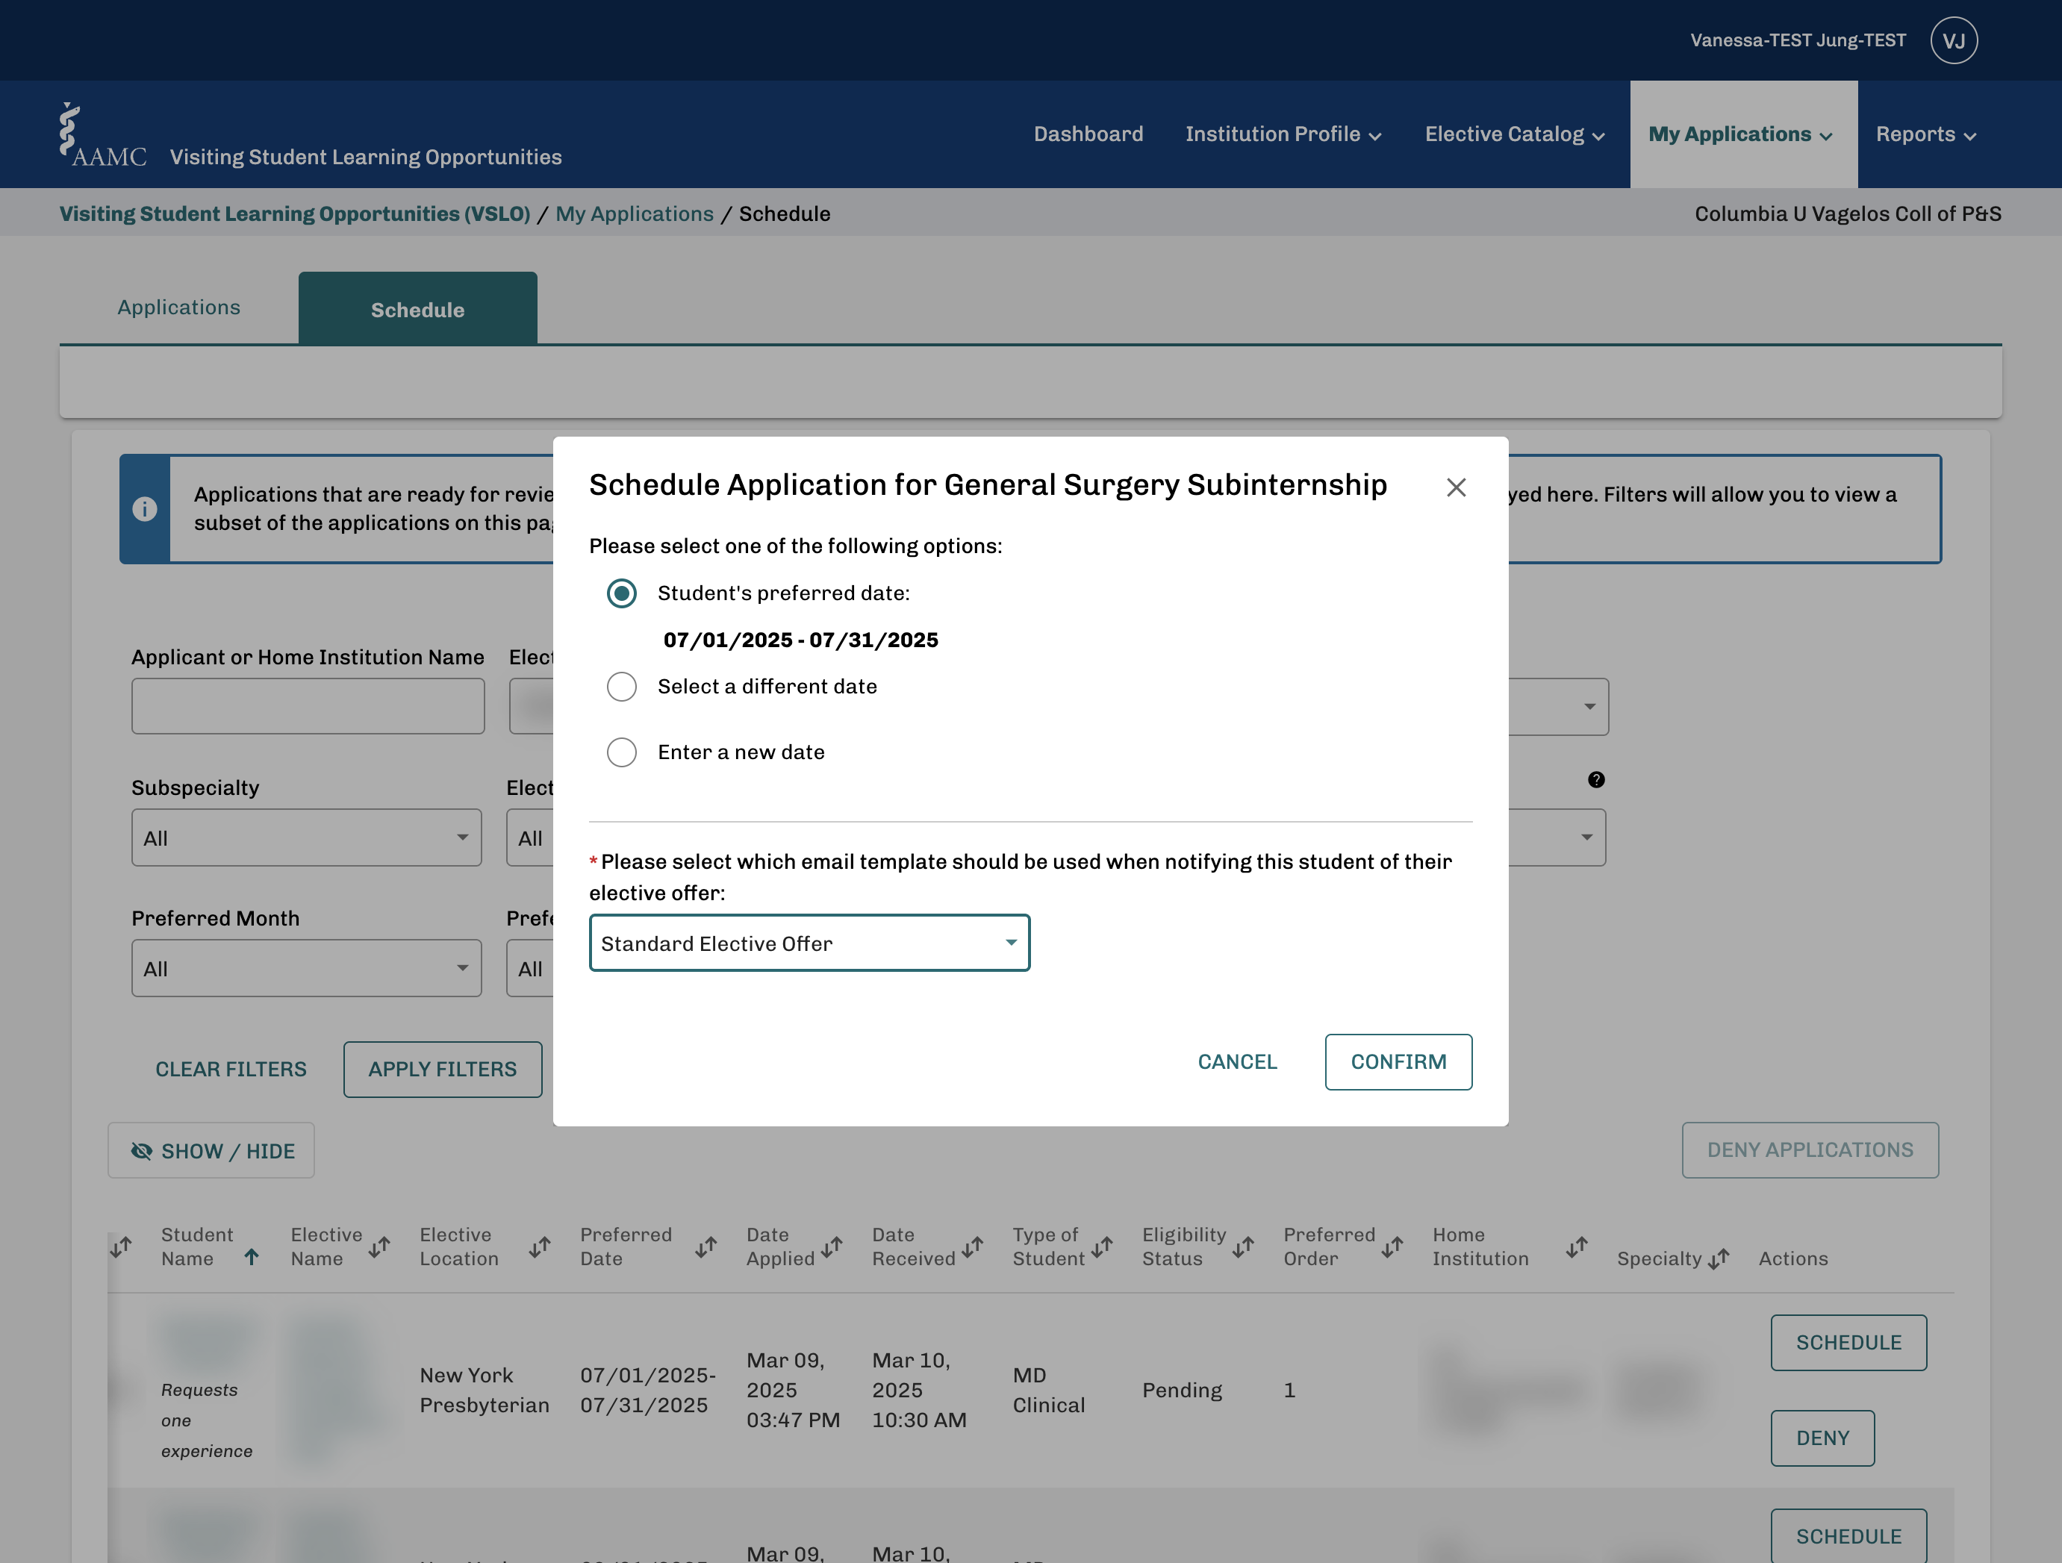This screenshot has height=1563, width=2062.
Task: Open the Subspecialty dropdown
Action: [x=307, y=838]
